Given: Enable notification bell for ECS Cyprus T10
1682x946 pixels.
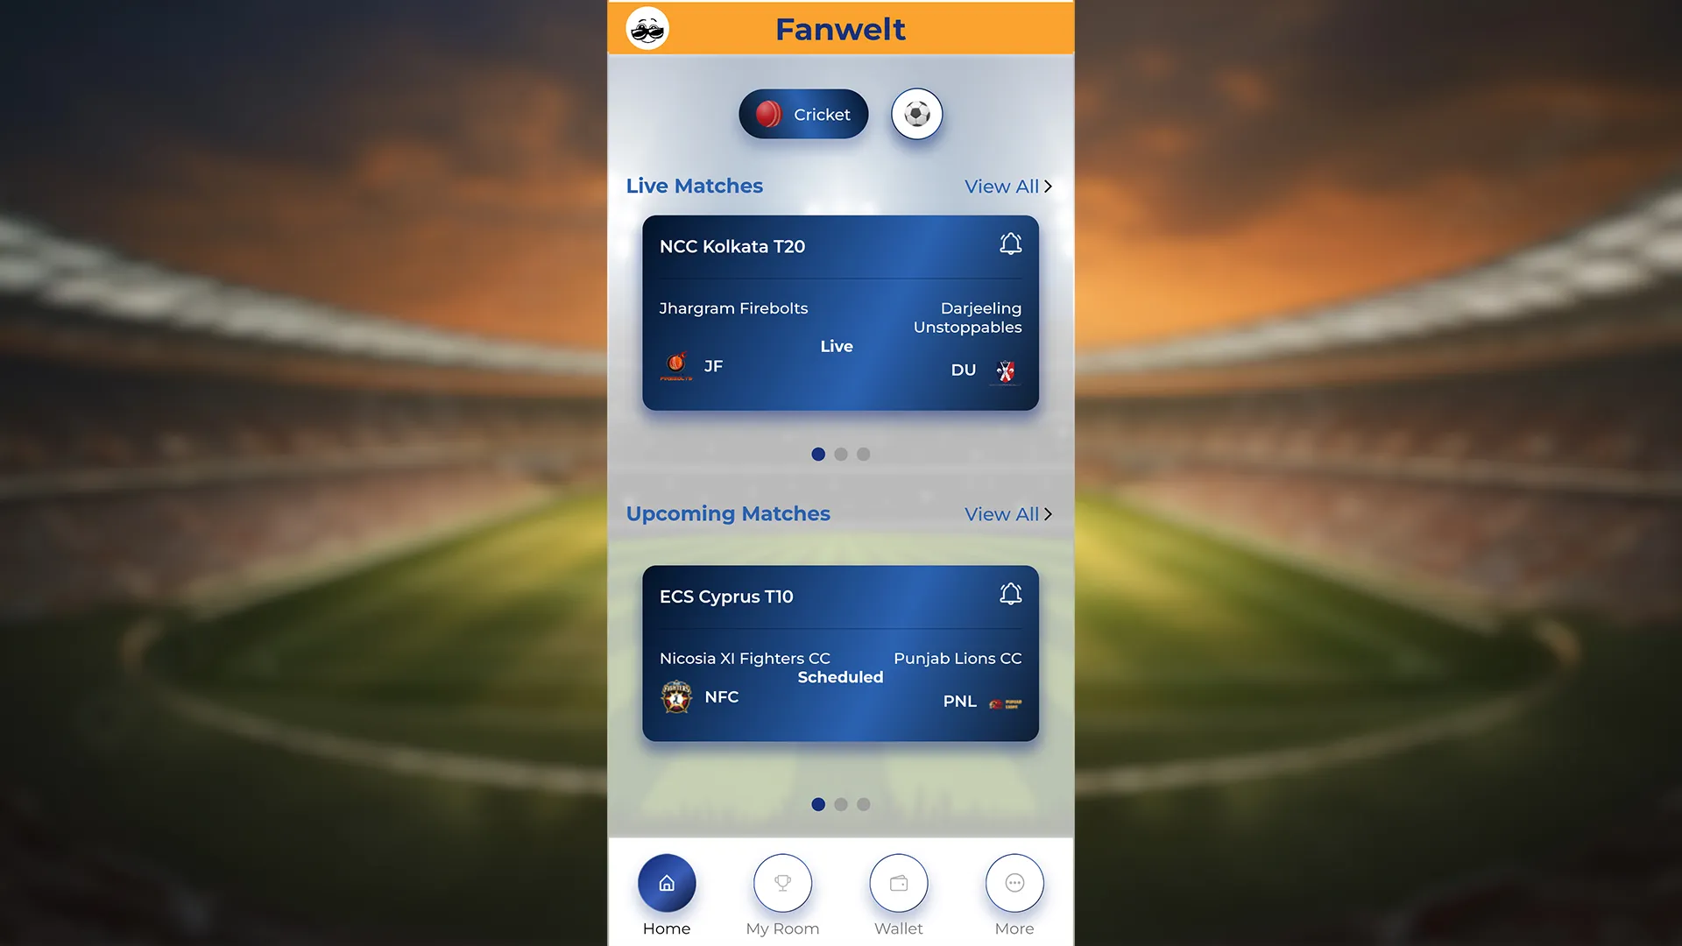Looking at the screenshot, I should [x=1010, y=594].
